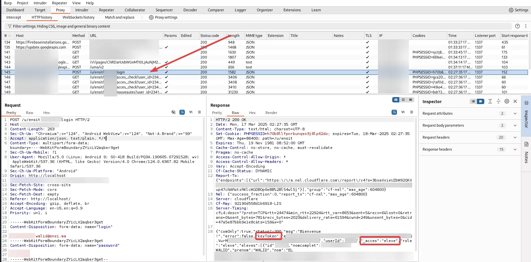Hide non-printable characters in the Request panel
531x262 pixels.
click(173, 112)
